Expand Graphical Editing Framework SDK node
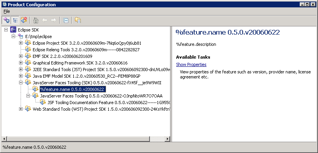 [x=21, y=63]
